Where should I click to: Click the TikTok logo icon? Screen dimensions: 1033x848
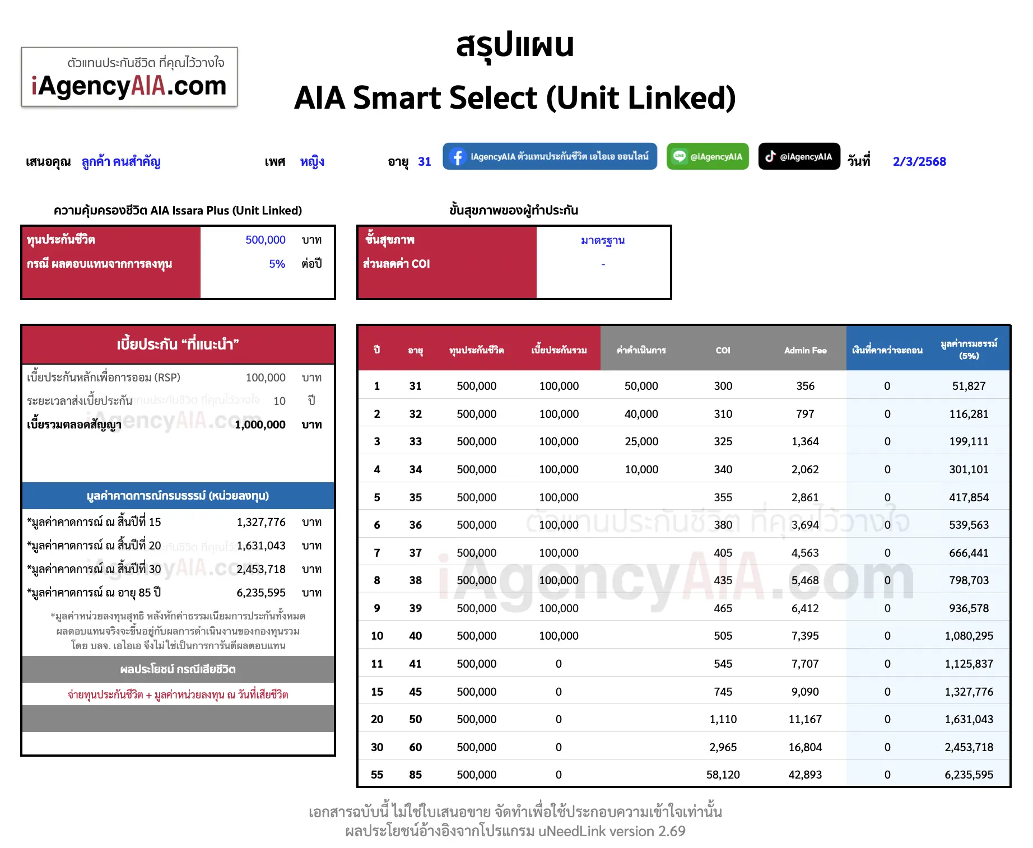coord(770,157)
